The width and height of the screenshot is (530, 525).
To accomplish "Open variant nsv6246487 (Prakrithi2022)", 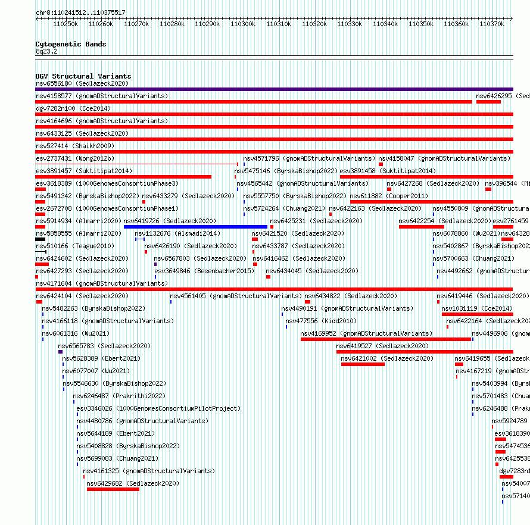I will 119,396.
